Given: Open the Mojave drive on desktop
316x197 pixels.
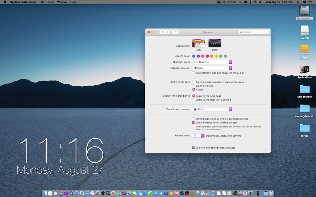Looking at the screenshot, I should pos(305,52).
